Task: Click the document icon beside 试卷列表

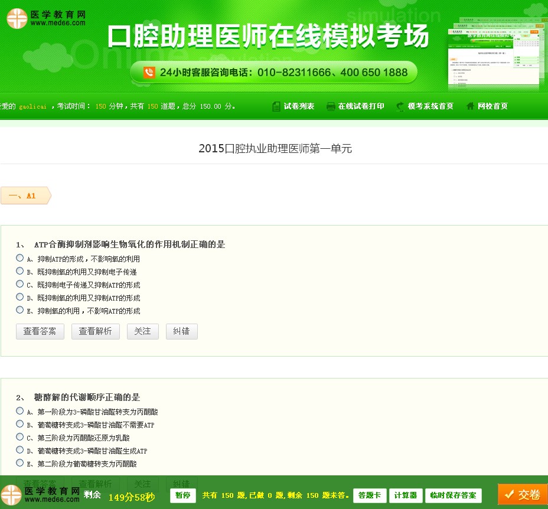Action: 276,106
